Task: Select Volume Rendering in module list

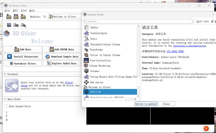Action: 100,66
